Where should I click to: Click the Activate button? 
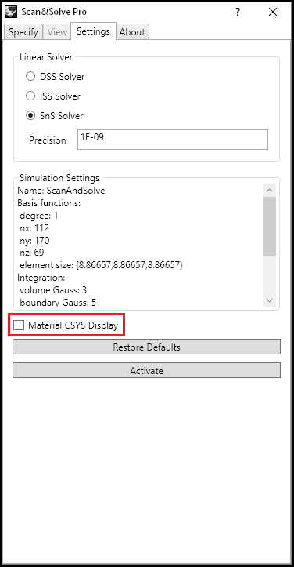coord(146,371)
